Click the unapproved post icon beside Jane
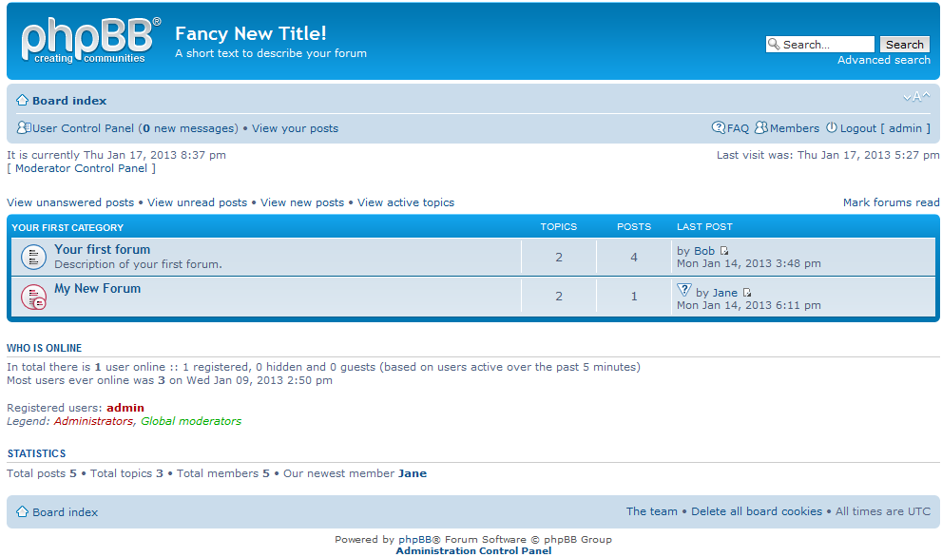 pos(684,290)
